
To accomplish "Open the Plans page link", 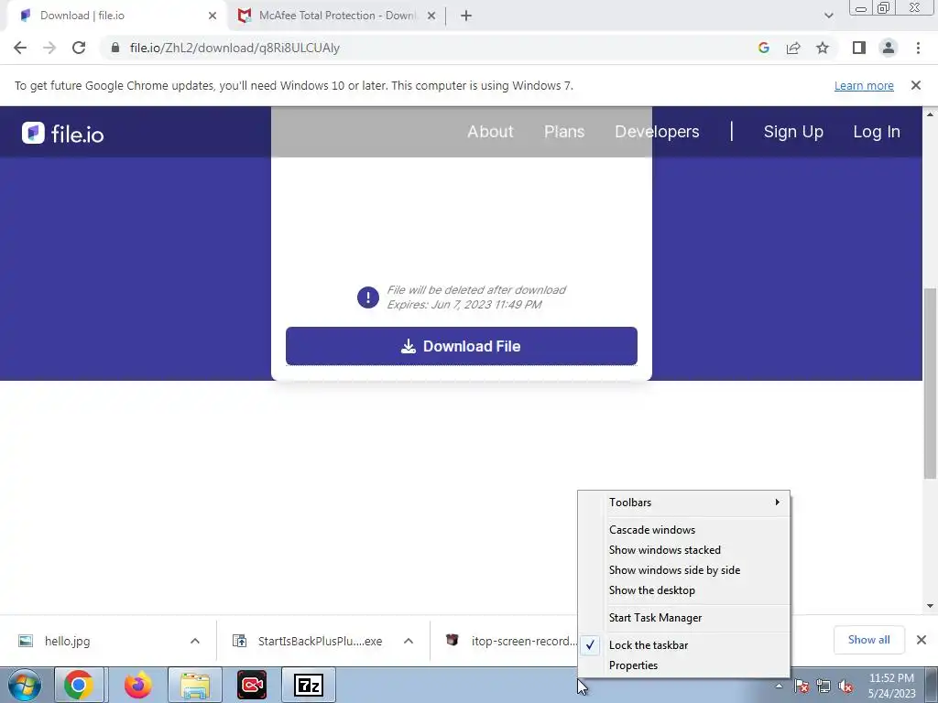I will click(x=564, y=132).
